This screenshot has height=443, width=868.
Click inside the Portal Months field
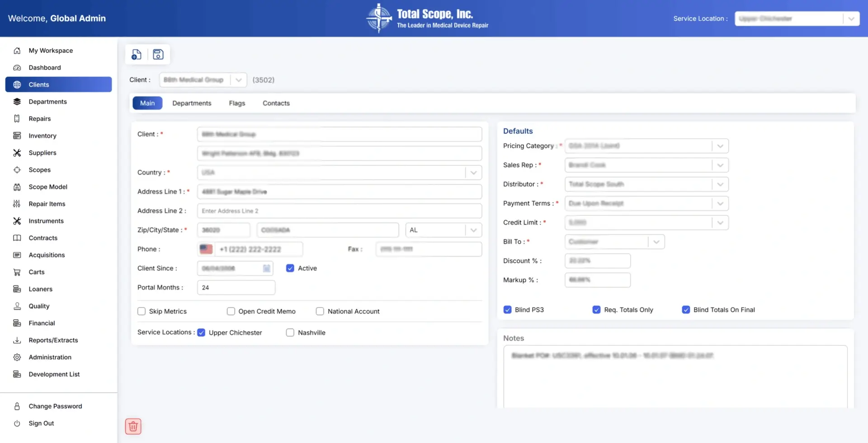pos(235,287)
